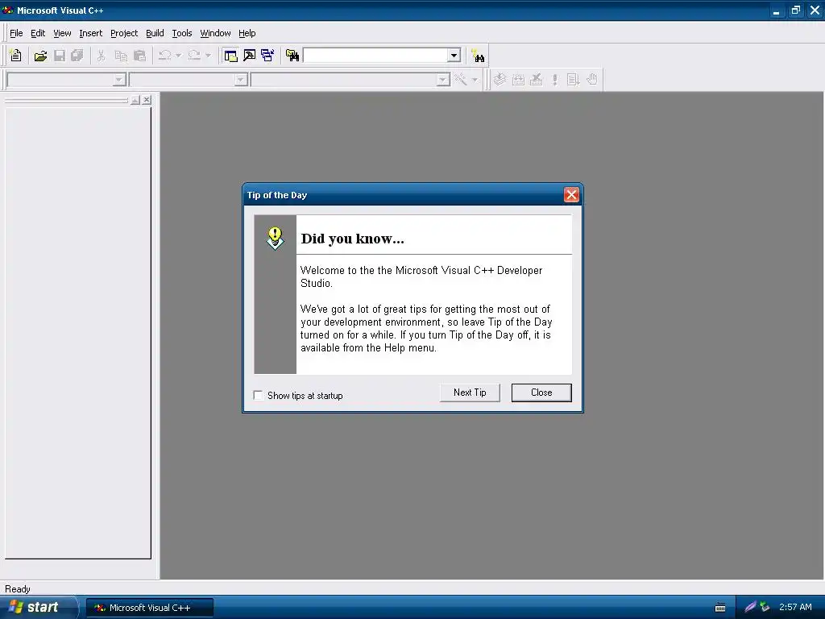Open the WizardBar actions dropdown arrow
825x619 pixels.
coord(475,80)
